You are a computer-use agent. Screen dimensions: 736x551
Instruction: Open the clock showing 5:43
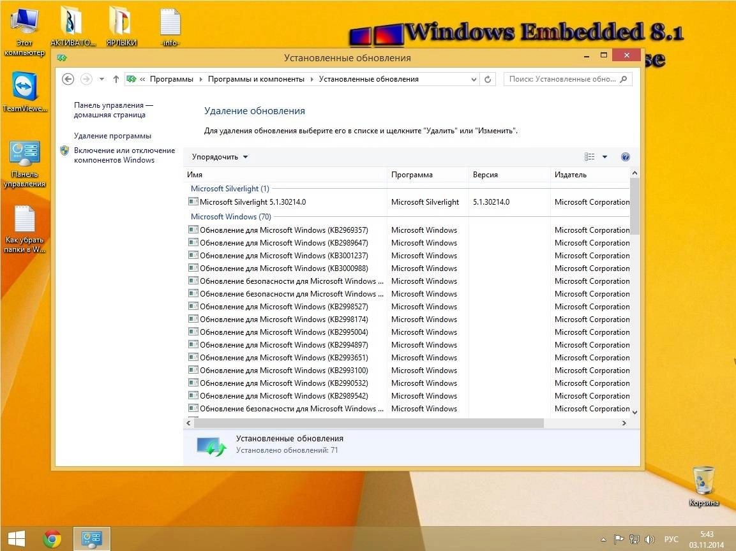coord(707,540)
